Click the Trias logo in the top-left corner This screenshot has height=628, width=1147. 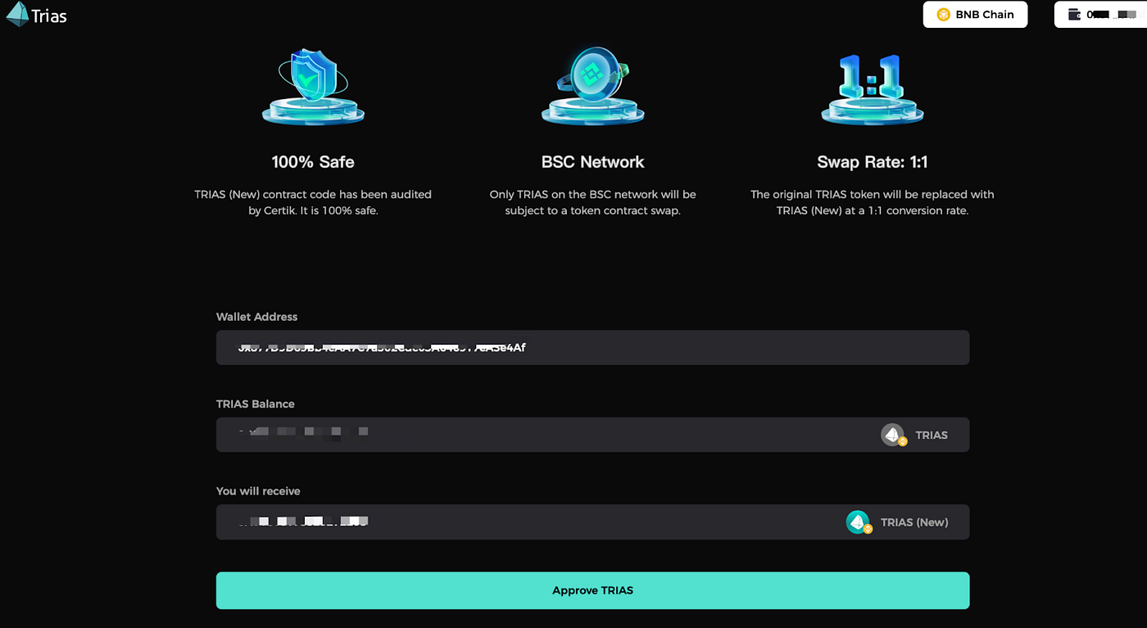tap(34, 14)
